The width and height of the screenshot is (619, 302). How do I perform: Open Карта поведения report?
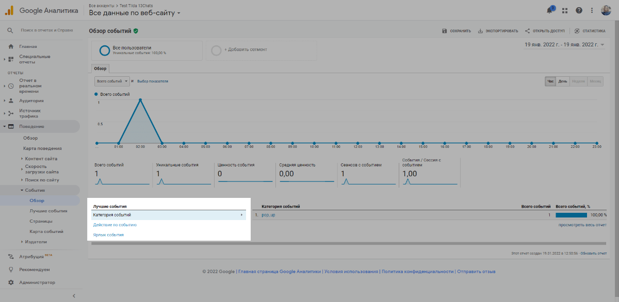click(x=42, y=148)
